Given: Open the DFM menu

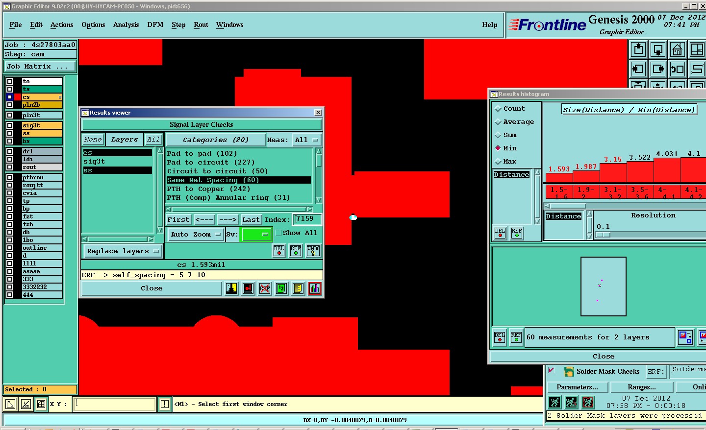Looking at the screenshot, I should coord(155,25).
